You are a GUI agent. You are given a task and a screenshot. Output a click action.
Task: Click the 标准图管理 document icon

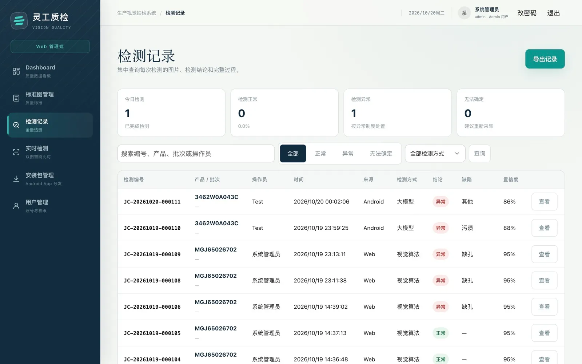tap(16, 98)
